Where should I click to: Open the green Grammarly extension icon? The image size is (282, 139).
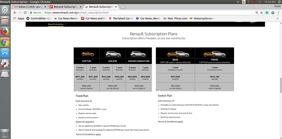point(267,13)
